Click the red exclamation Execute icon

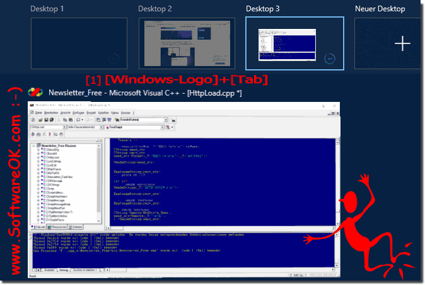coord(50,134)
